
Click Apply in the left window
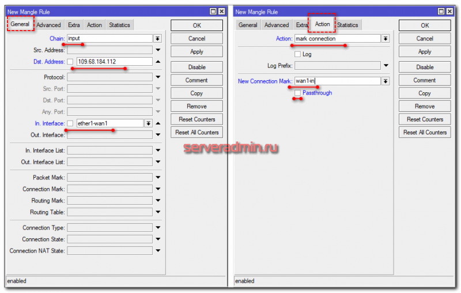(x=197, y=51)
